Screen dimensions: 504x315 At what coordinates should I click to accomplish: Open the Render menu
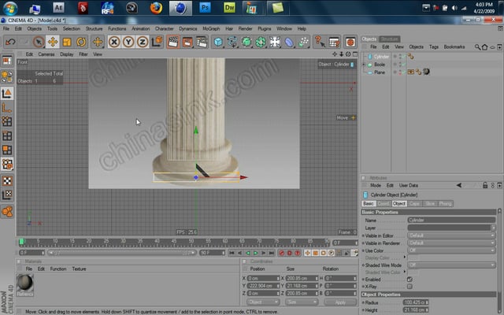(245, 28)
